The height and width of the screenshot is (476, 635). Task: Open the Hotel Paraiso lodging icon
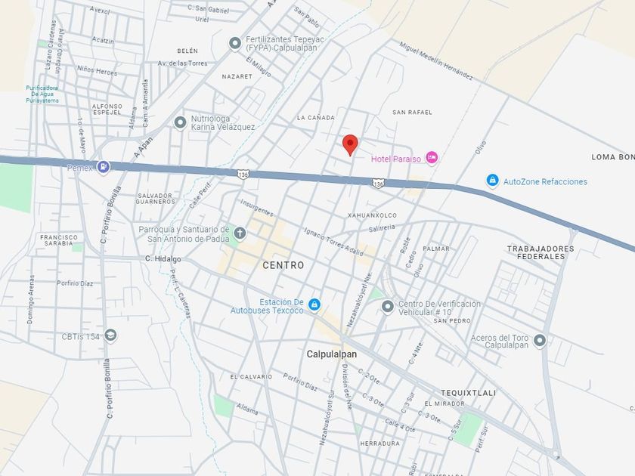coord(432,158)
